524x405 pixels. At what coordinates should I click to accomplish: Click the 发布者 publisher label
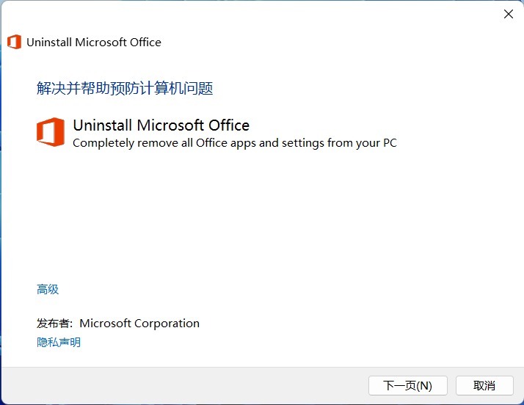pos(56,323)
